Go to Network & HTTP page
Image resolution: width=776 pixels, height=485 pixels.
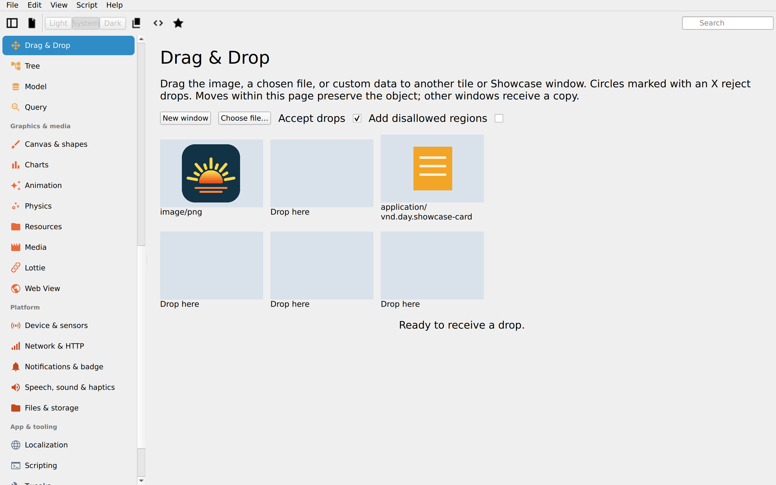pos(68,346)
